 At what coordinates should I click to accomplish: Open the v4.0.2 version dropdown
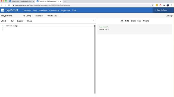tap(4, 21)
